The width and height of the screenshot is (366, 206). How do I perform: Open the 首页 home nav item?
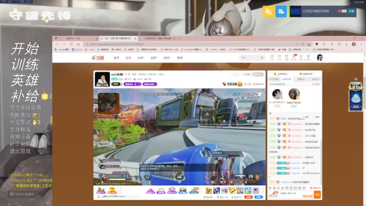pyautogui.click(x=116, y=58)
